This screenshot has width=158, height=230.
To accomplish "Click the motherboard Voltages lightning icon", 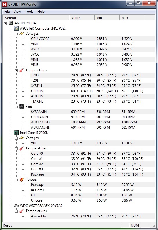I will [21, 34].
